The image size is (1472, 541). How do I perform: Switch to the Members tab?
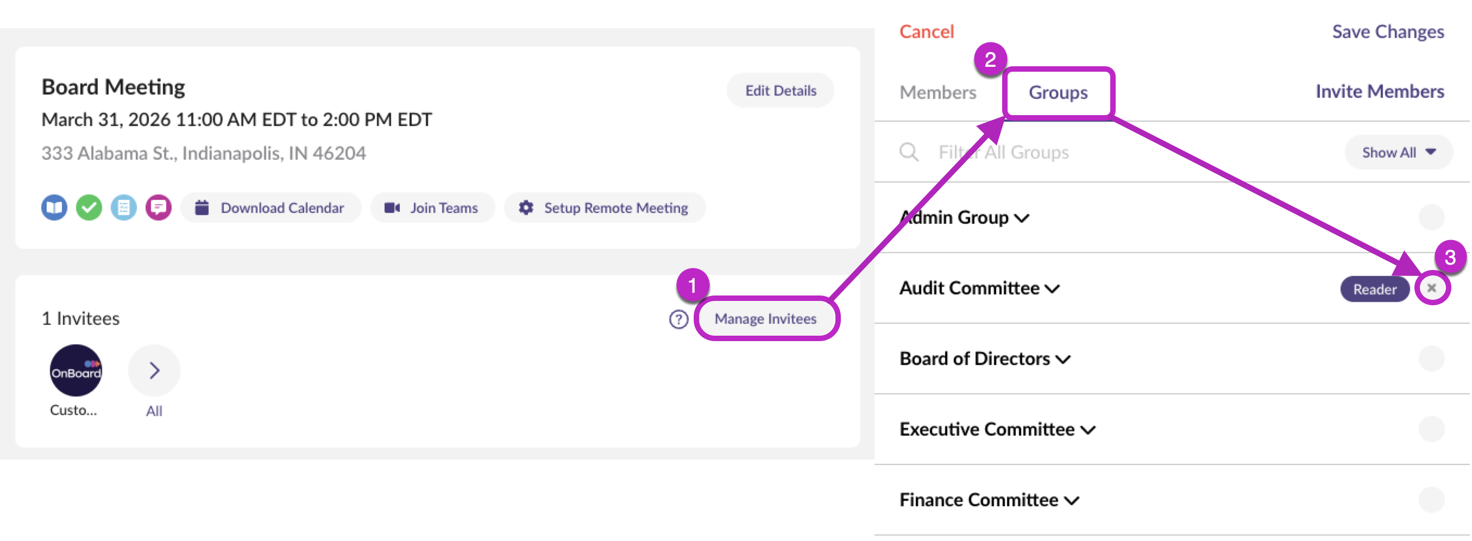[x=938, y=92]
